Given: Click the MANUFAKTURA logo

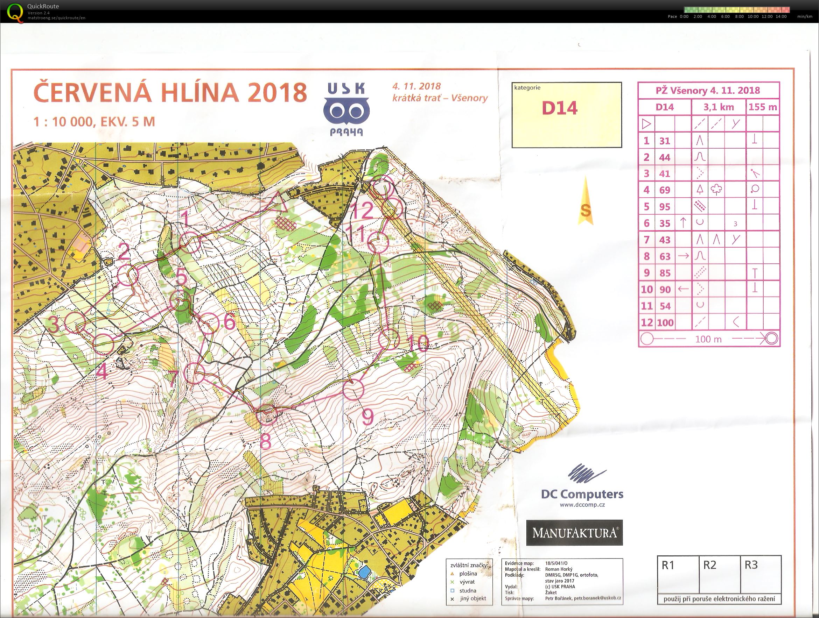Looking at the screenshot, I should click(x=575, y=533).
